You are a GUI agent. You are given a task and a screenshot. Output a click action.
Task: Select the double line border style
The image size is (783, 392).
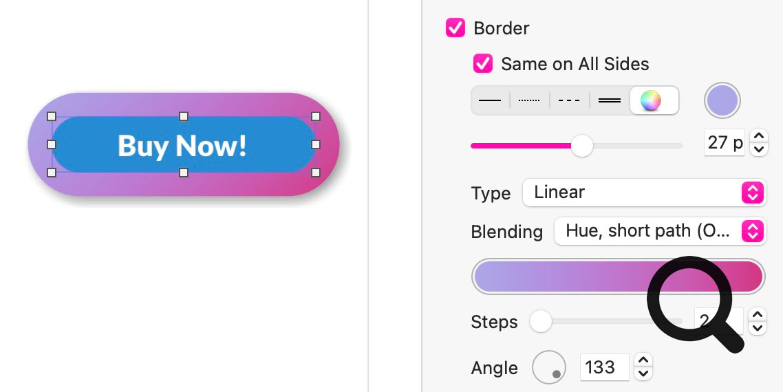(x=610, y=100)
